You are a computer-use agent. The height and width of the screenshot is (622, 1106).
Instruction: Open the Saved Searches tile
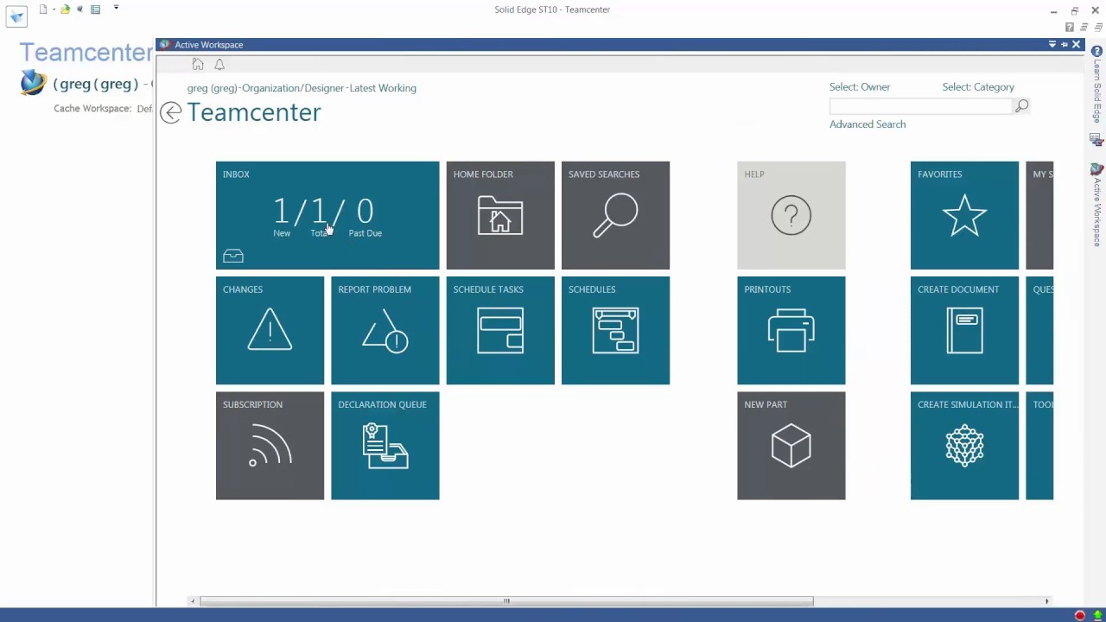(x=615, y=215)
